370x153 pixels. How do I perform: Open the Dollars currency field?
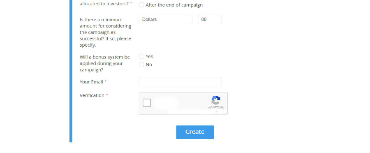coord(165,20)
